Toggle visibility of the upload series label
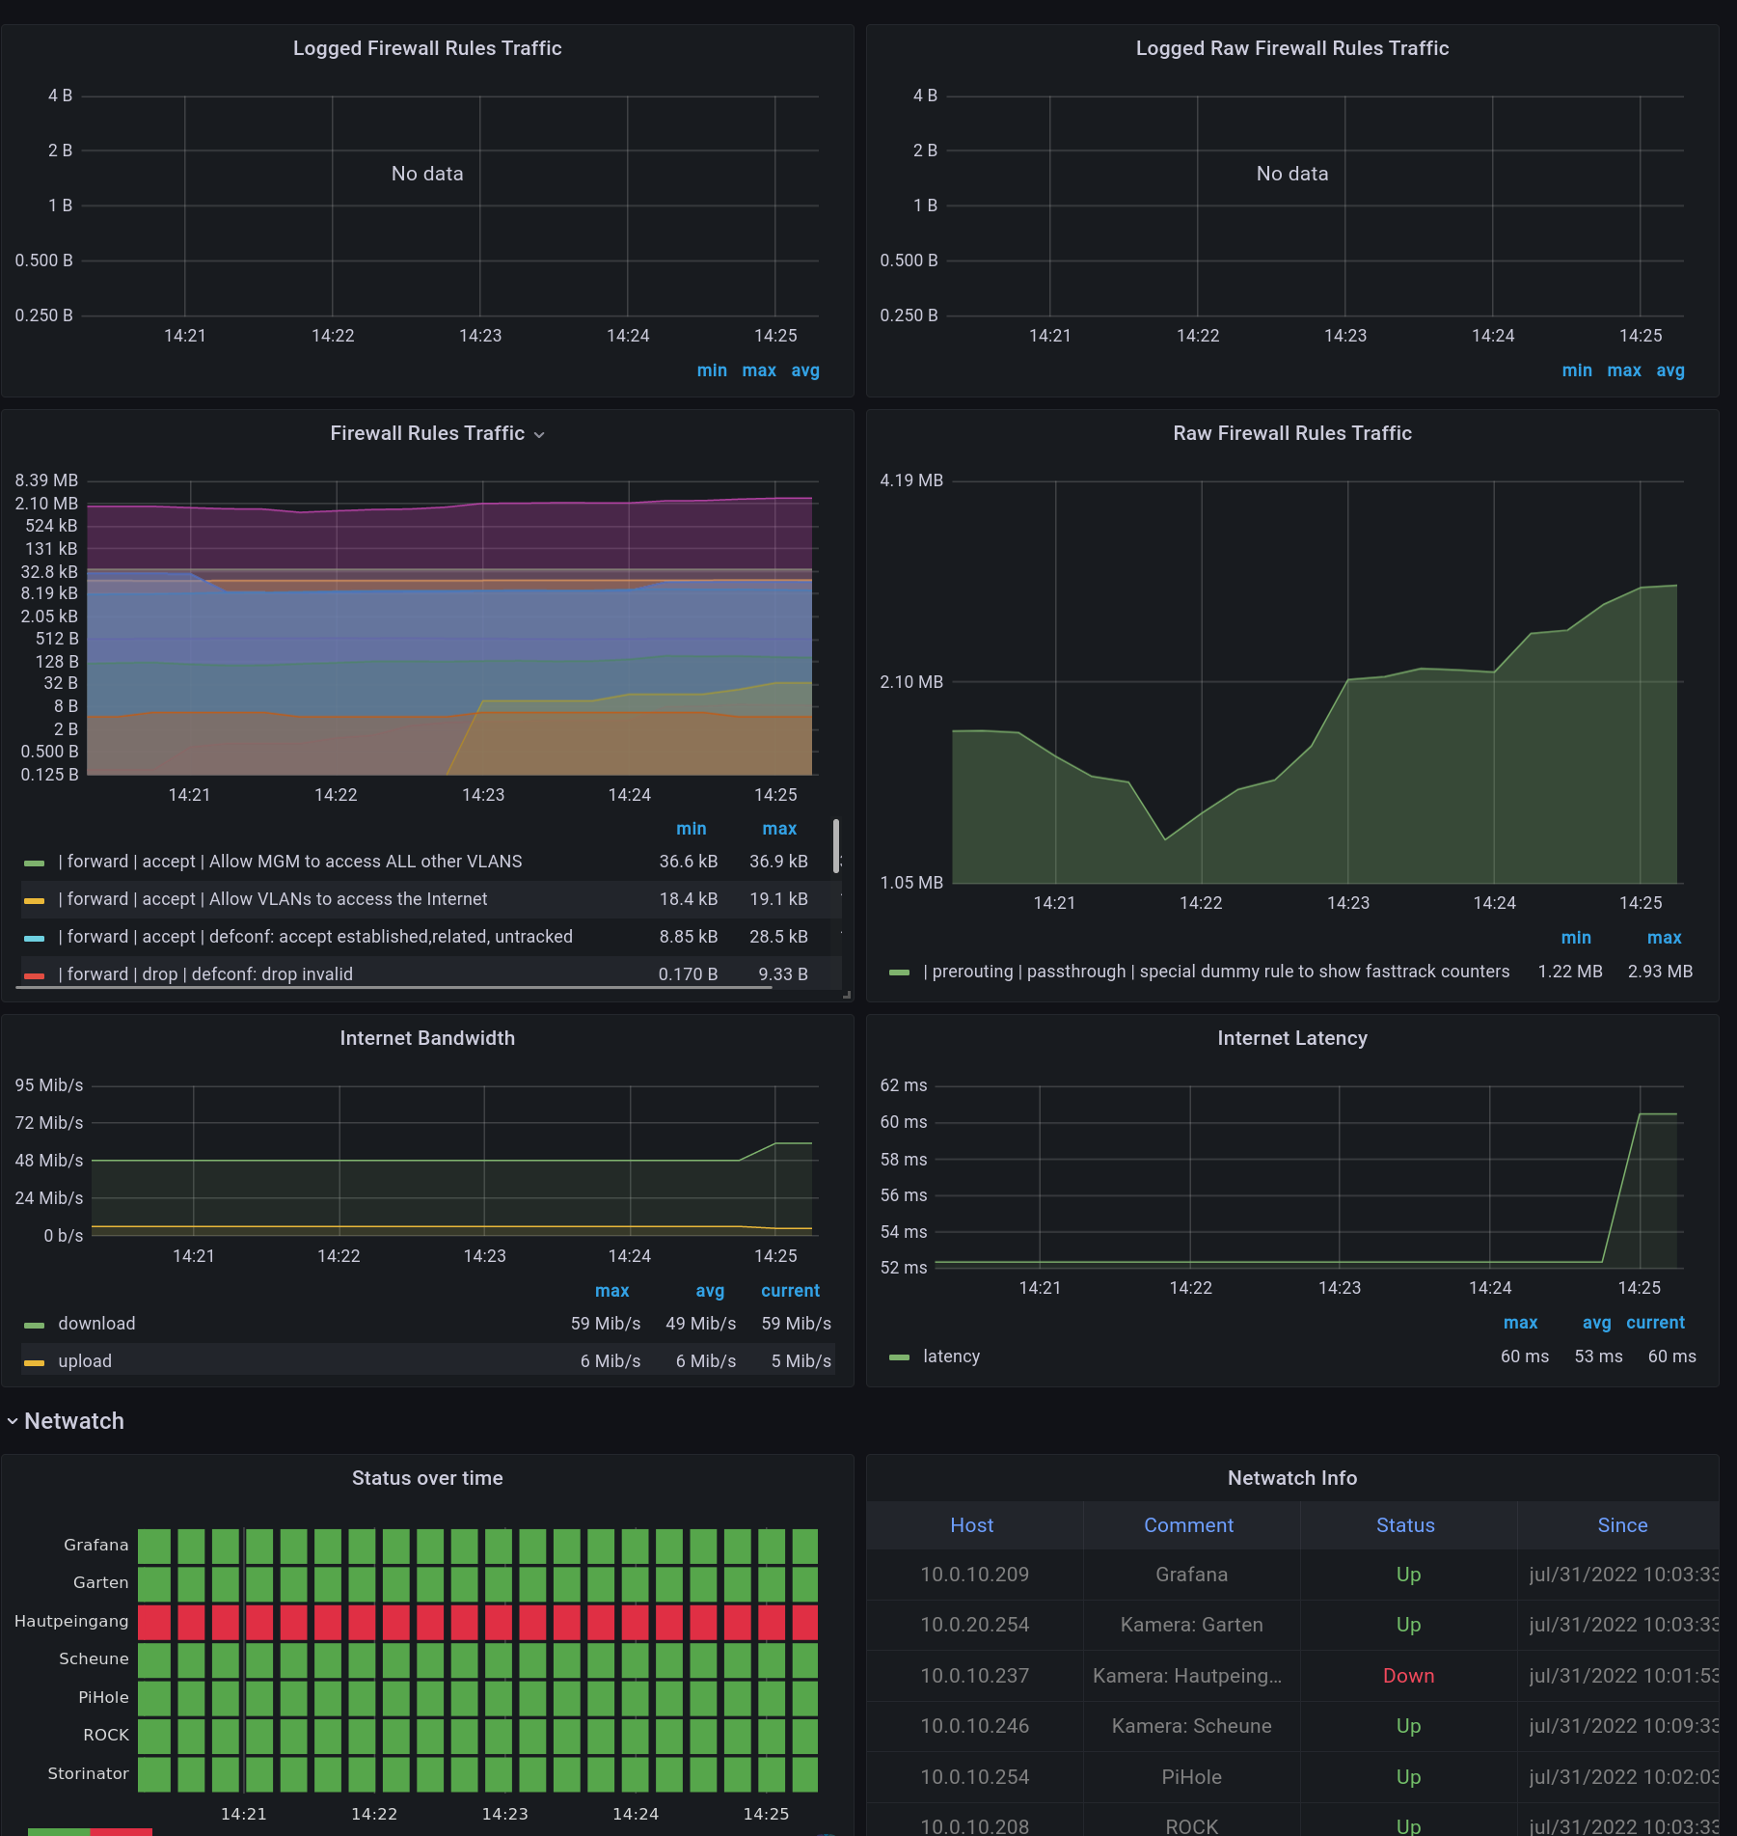This screenshot has height=1836, width=1737. point(85,1361)
